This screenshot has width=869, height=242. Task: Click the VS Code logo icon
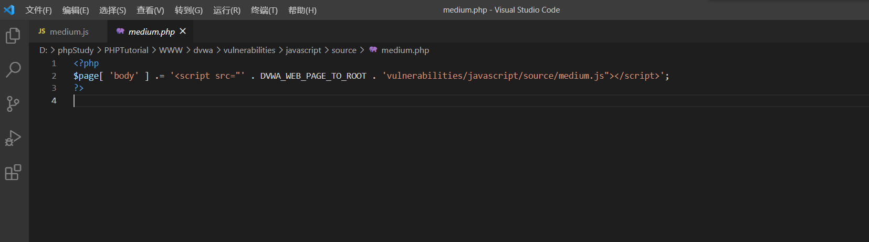[x=9, y=10]
